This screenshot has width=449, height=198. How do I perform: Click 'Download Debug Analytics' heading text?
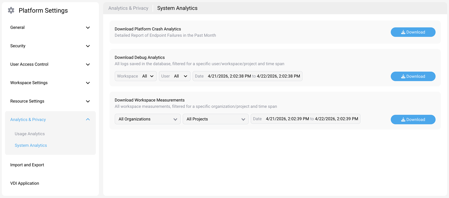pos(140,57)
